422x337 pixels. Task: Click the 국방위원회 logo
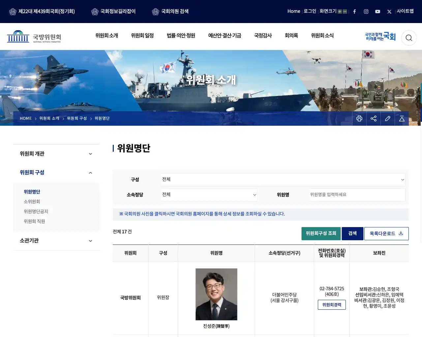click(34, 37)
